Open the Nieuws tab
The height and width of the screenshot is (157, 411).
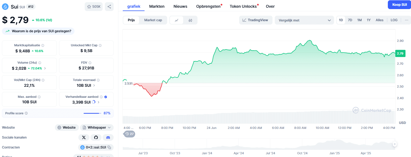pyautogui.click(x=180, y=6)
